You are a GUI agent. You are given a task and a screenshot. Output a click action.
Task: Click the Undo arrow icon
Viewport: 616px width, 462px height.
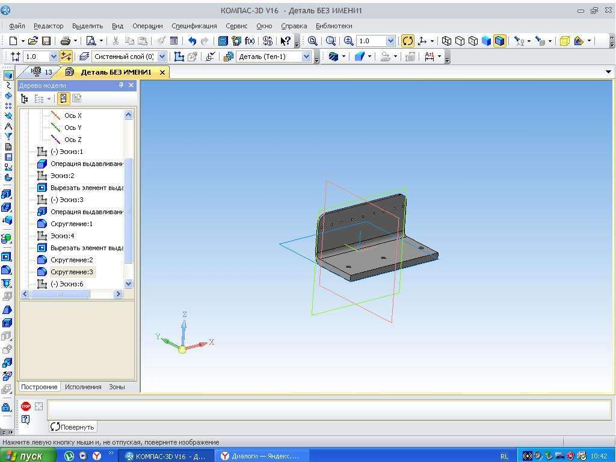(x=192, y=41)
